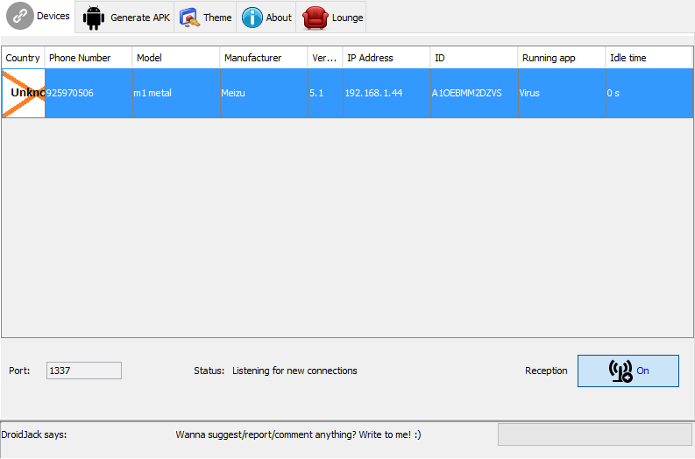695x459 pixels.
Task: Click the blue info About icon
Action: (x=252, y=18)
